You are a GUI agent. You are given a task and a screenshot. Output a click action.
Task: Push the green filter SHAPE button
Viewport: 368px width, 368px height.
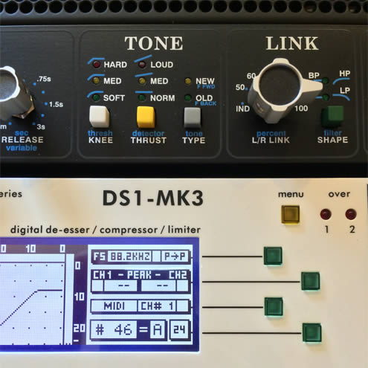point(332,115)
